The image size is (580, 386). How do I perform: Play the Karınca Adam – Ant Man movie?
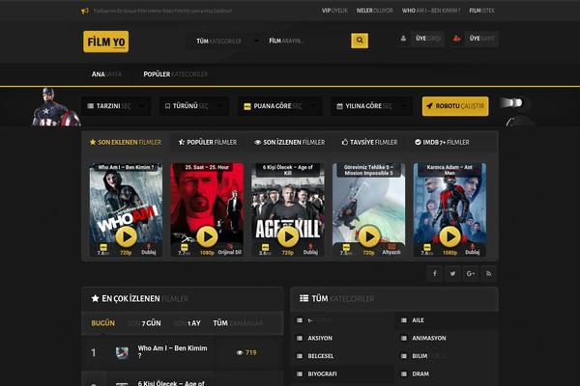tap(449, 236)
